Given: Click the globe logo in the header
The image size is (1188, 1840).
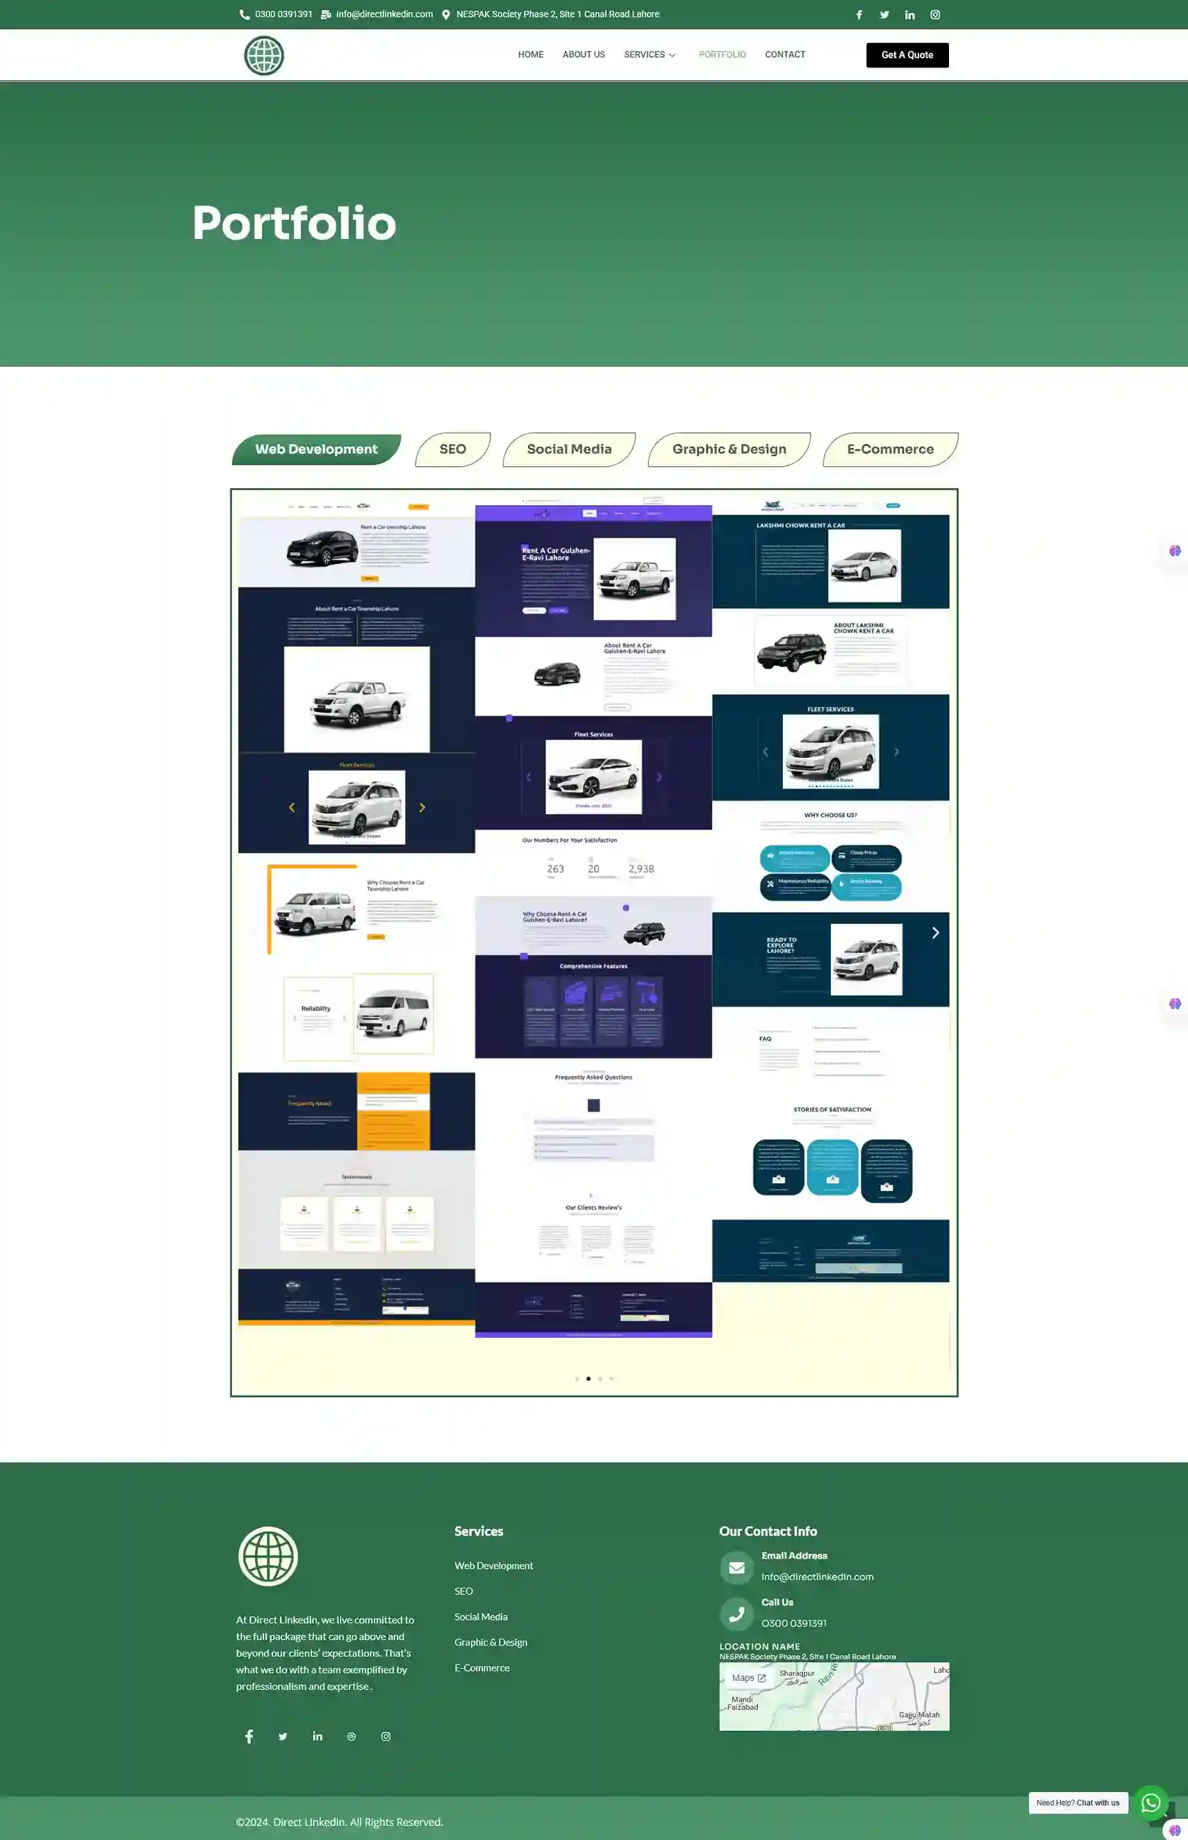Looking at the screenshot, I should click(x=264, y=56).
